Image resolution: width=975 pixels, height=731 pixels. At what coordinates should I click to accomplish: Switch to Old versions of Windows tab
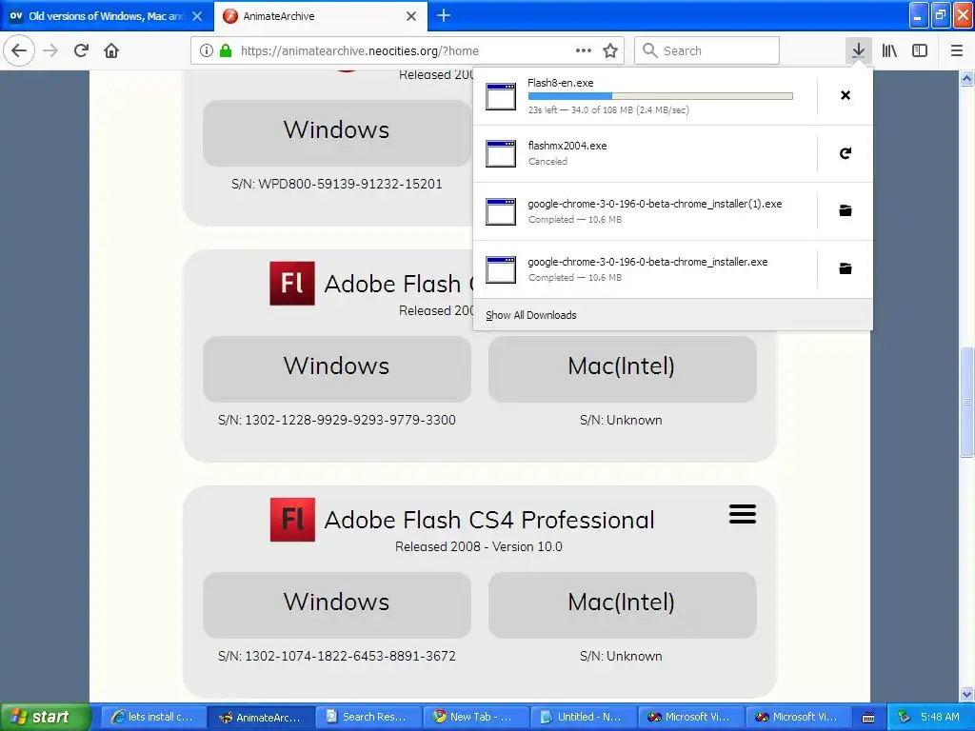(107, 16)
